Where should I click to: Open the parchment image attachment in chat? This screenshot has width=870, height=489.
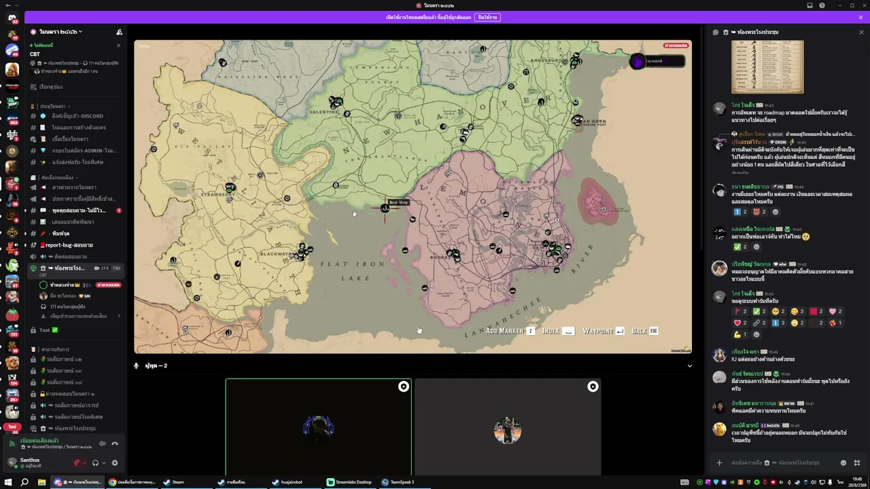pyautogui.click(x=767, y=67)
